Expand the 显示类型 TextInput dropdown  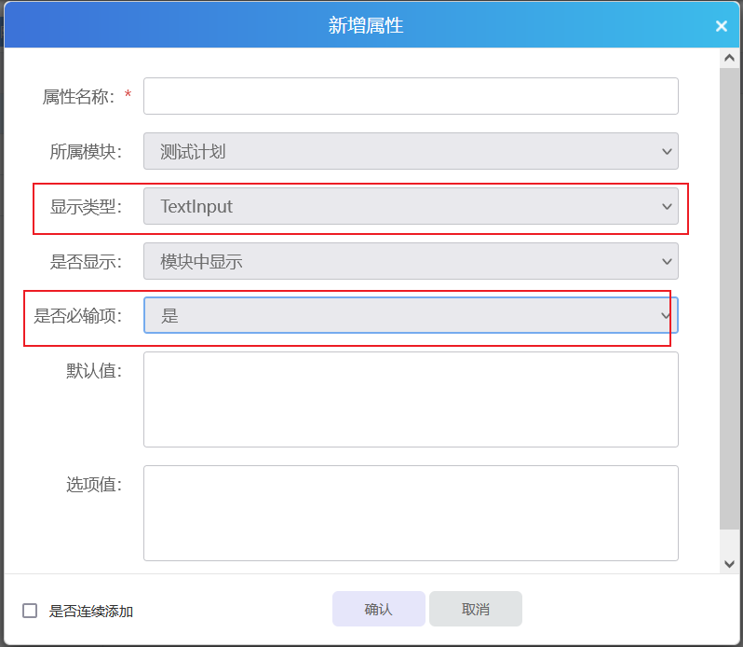click(411, 206)
